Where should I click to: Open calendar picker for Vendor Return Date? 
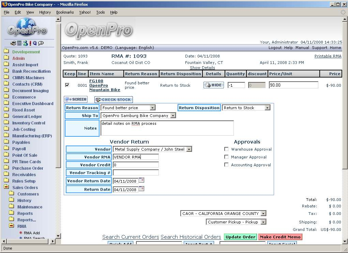pyautogui.click(x=141, y=181)
